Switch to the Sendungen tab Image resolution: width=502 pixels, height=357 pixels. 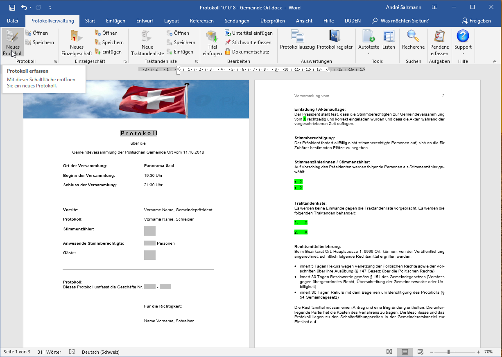(237, 21)
